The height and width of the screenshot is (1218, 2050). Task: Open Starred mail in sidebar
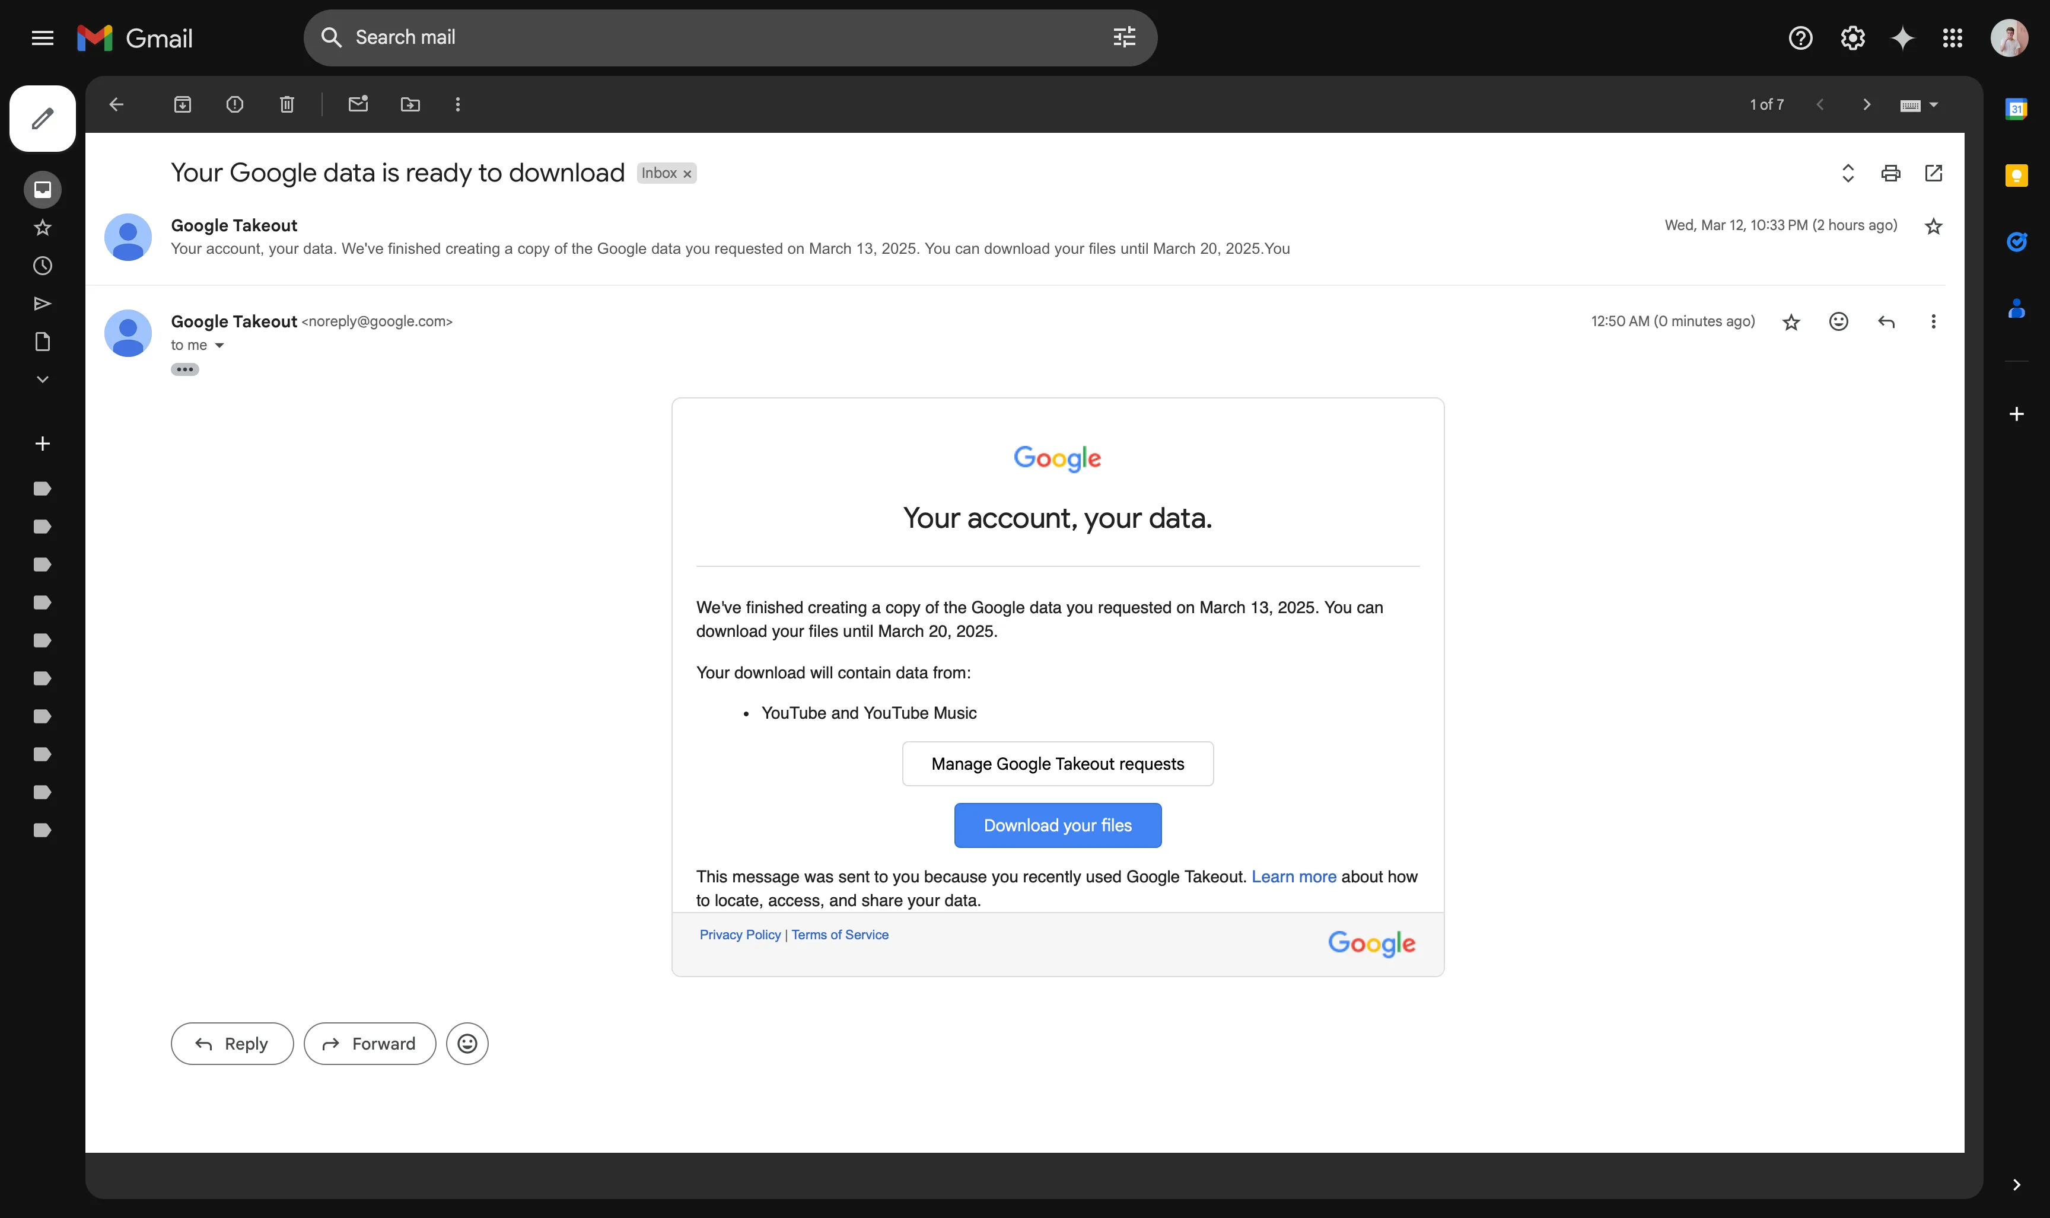(x=43, y=227)
